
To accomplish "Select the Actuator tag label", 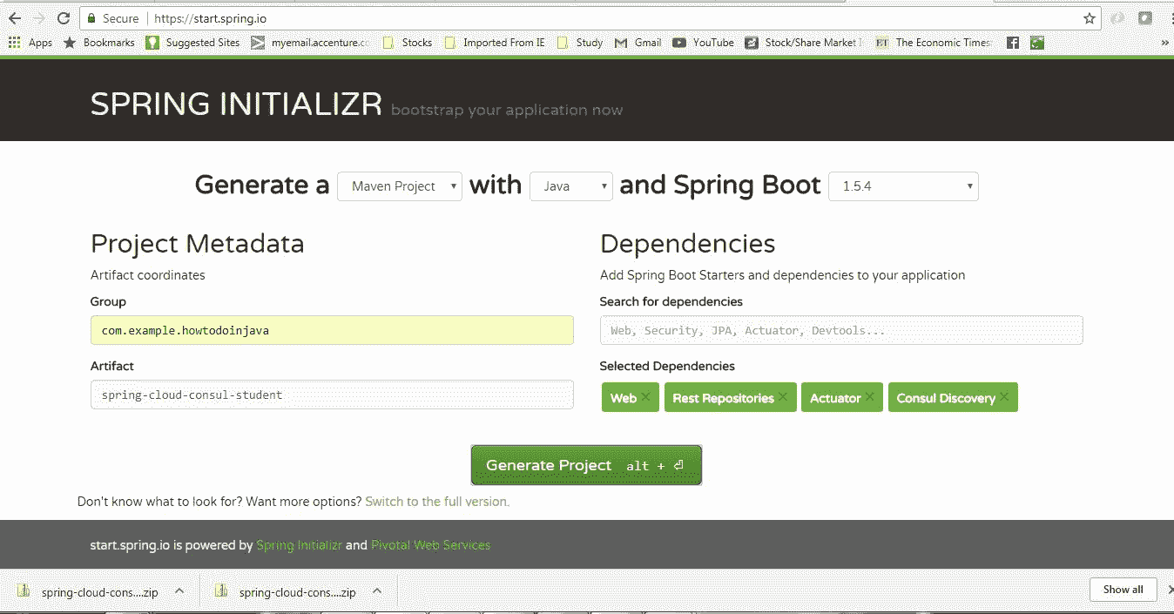I will [x=835, y=398].
